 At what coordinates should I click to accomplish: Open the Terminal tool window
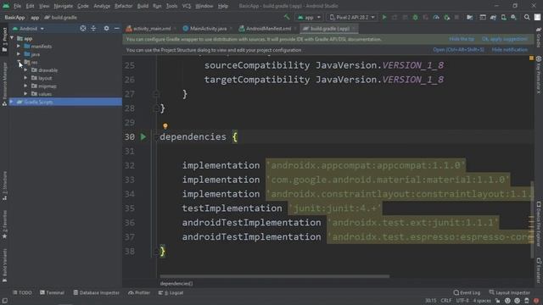coord(52,293)
